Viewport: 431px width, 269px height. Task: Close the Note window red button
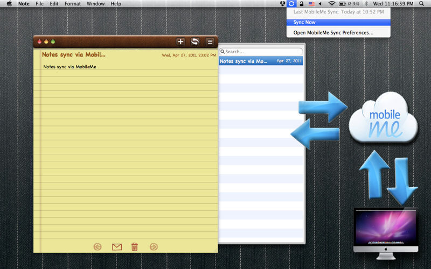(x=39, y=42)
